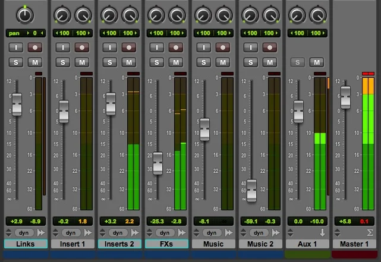Image resolution: width=381 pixels, height=262 pixels.
Task: Solo the Music track
Action: [204, 62]
